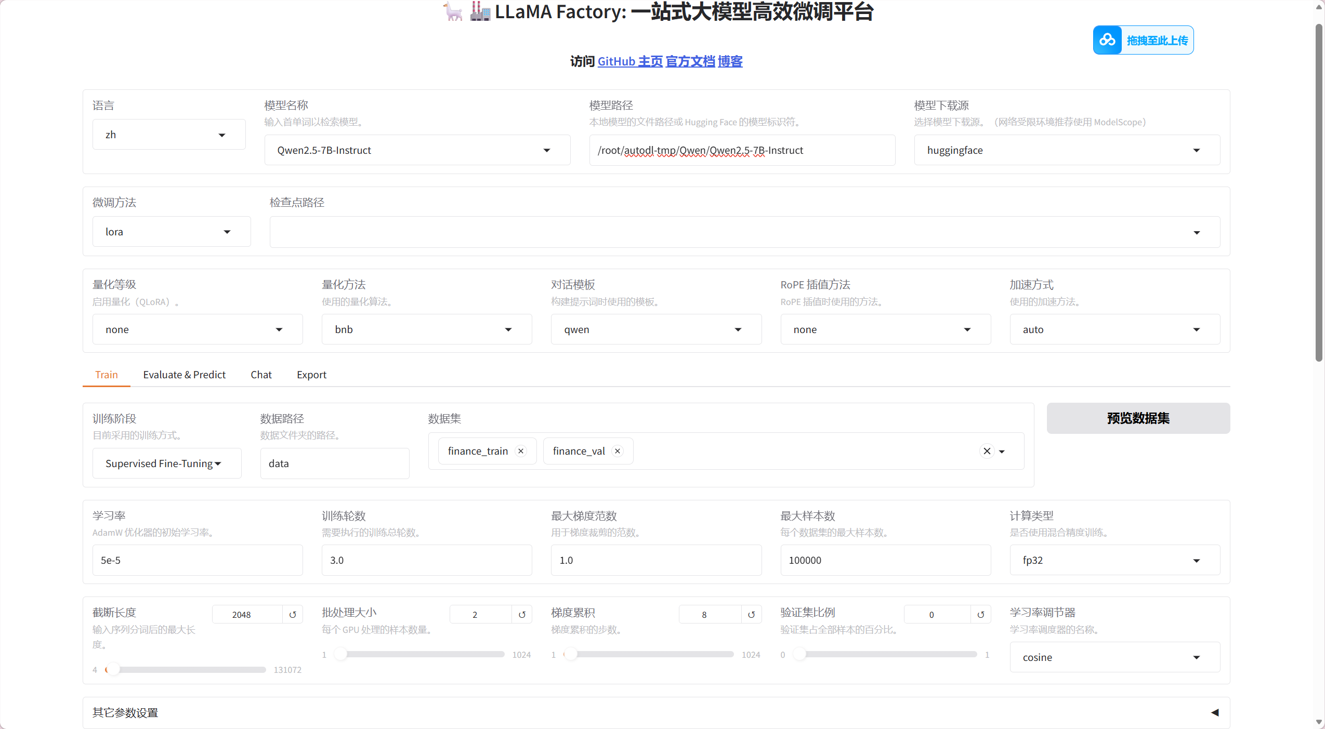Clear all selected datasets
1325x729 pixels.
pos(987,451)
